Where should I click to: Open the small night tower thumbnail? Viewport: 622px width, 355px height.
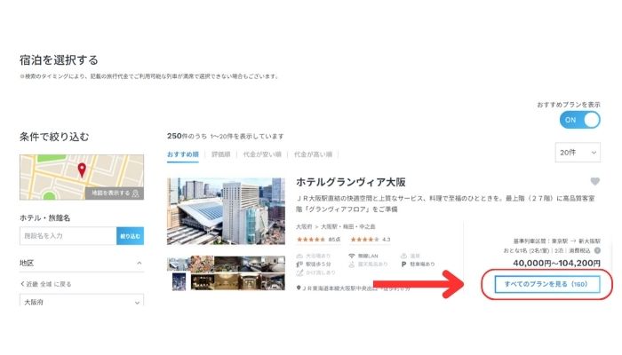pos(179,281)
